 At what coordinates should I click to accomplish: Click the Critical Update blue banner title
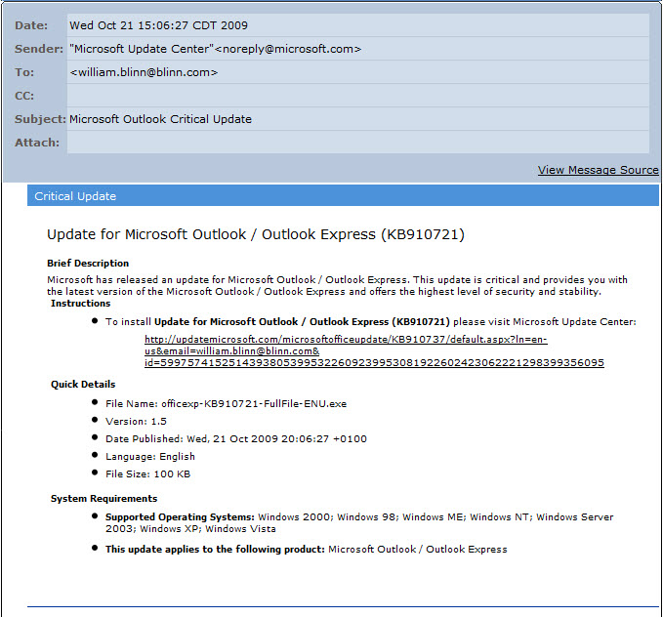(75, 196)
